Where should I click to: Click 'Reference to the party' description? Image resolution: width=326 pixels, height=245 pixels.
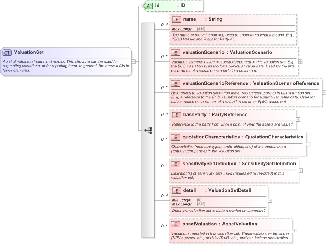point(233,124)
